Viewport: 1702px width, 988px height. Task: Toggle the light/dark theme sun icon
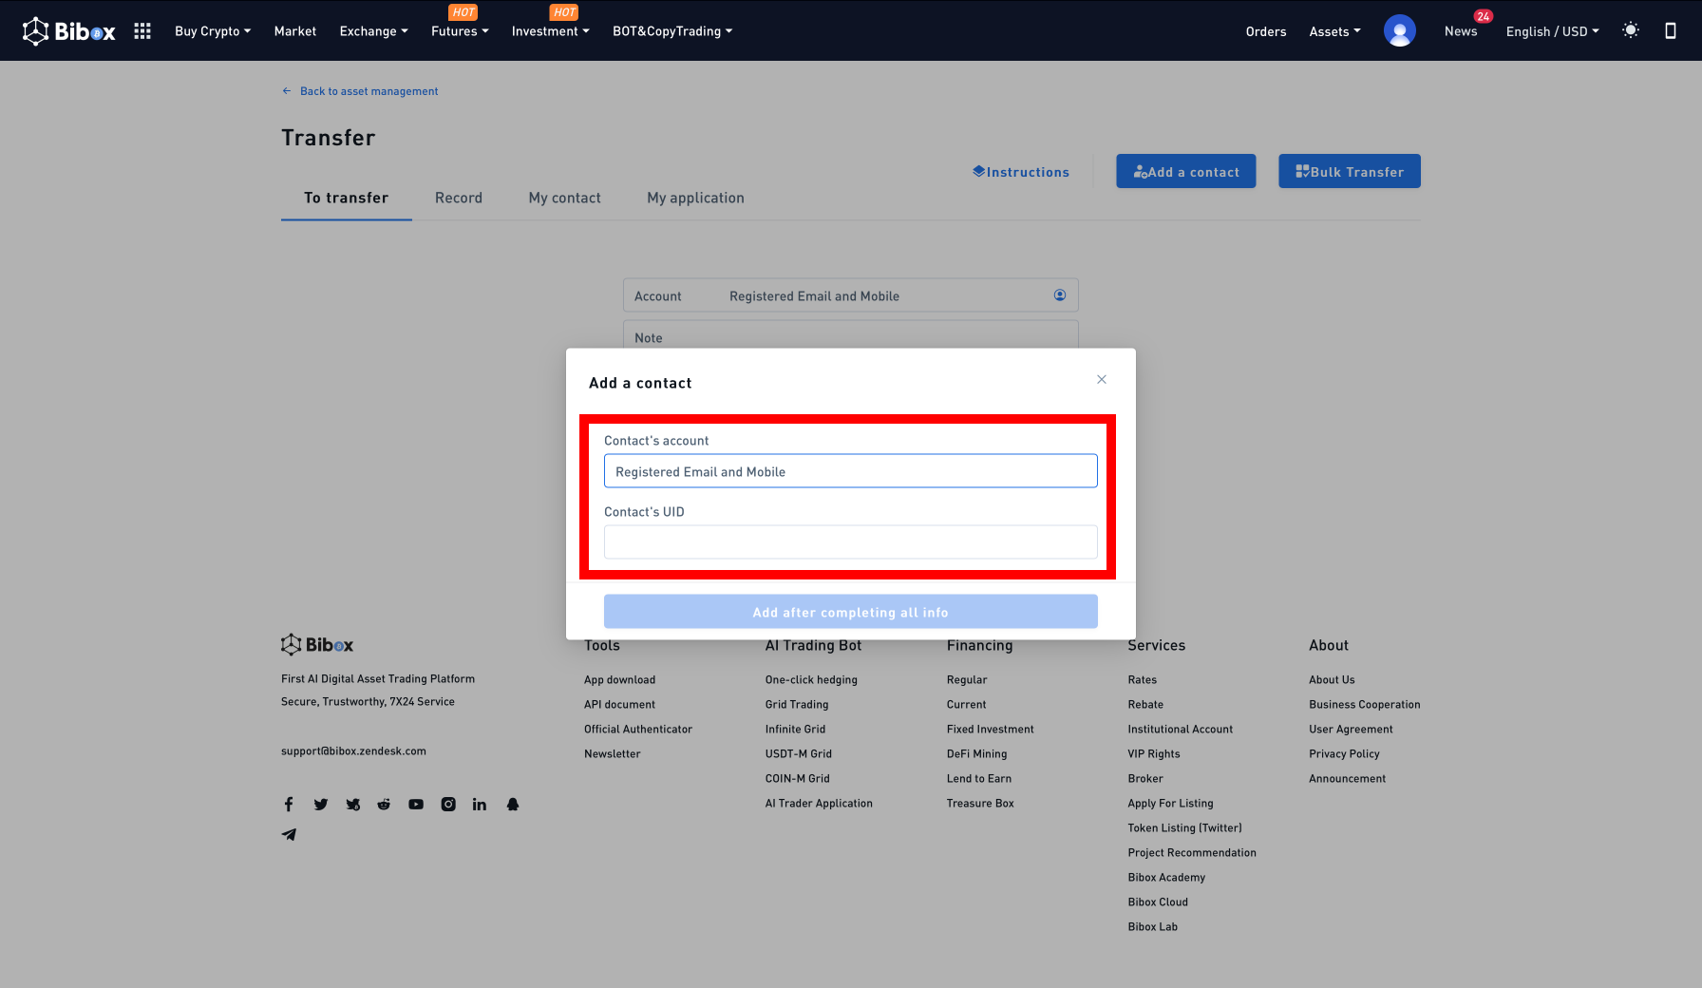coord(1631,30)
